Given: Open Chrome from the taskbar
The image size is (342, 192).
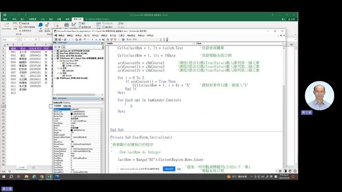Looking at the screenshot, I should (x=42, y=177).
